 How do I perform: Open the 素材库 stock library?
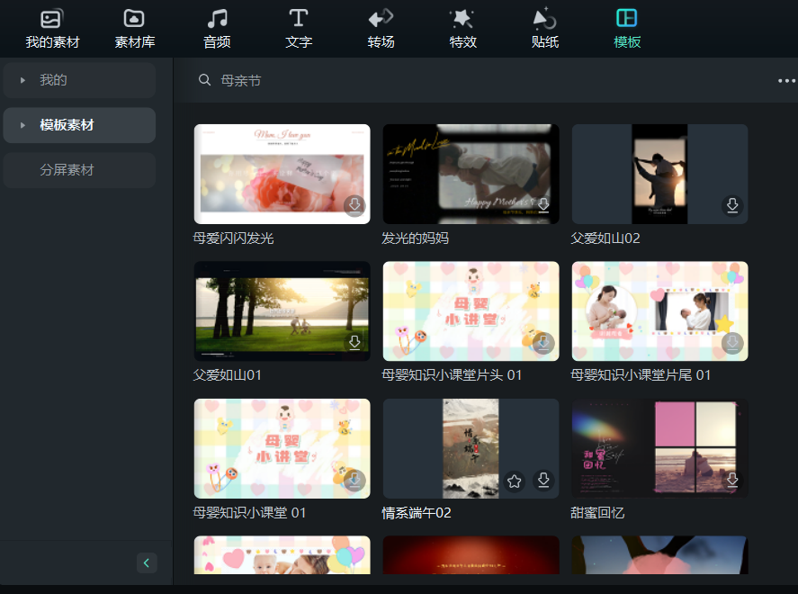click(x=134, y=29)
